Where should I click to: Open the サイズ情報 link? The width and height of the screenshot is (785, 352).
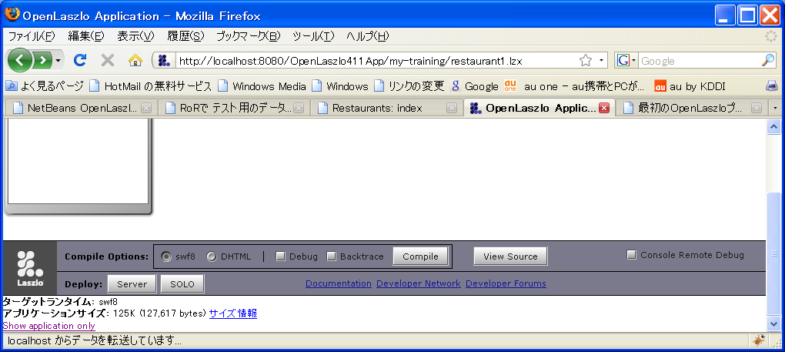232,313
